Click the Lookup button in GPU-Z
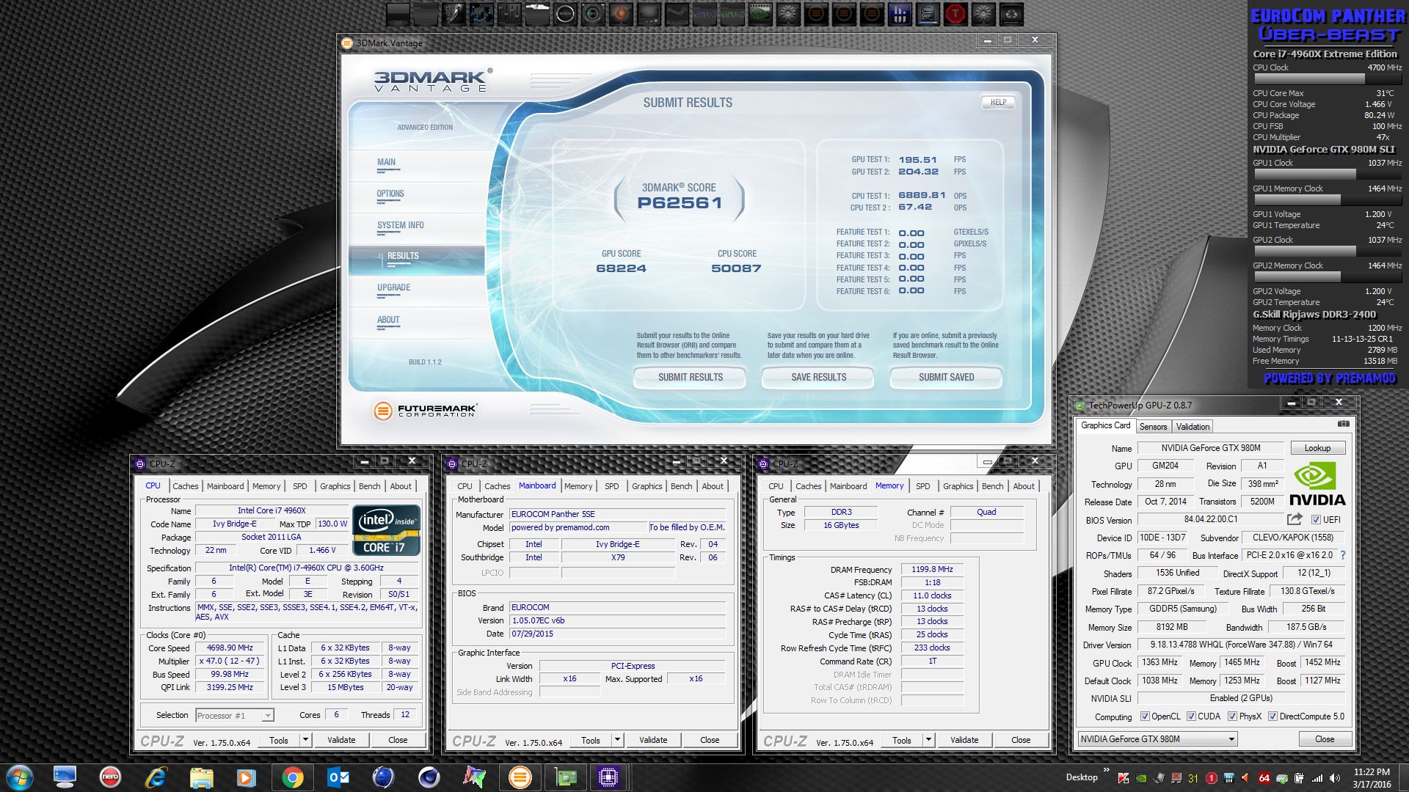This screenshot has width=1409, height=792. click(x=1317, y=448)
